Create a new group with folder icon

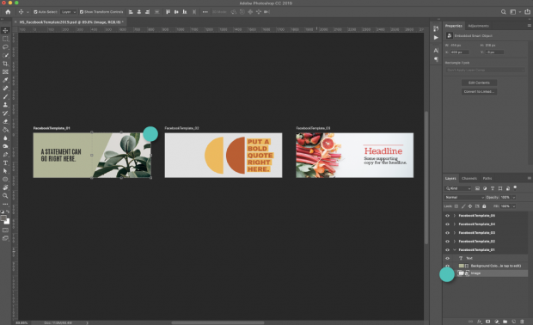click(505, 322)
